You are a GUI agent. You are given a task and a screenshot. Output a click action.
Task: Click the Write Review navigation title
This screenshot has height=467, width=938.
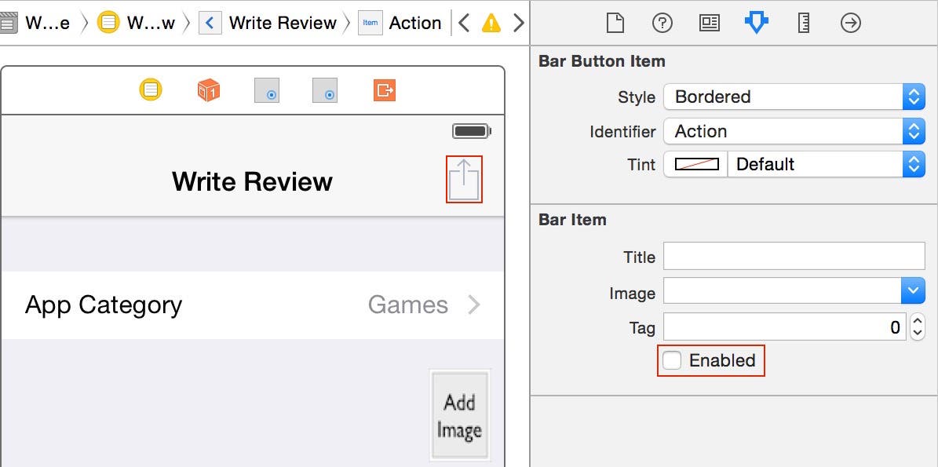coord(252,181)
